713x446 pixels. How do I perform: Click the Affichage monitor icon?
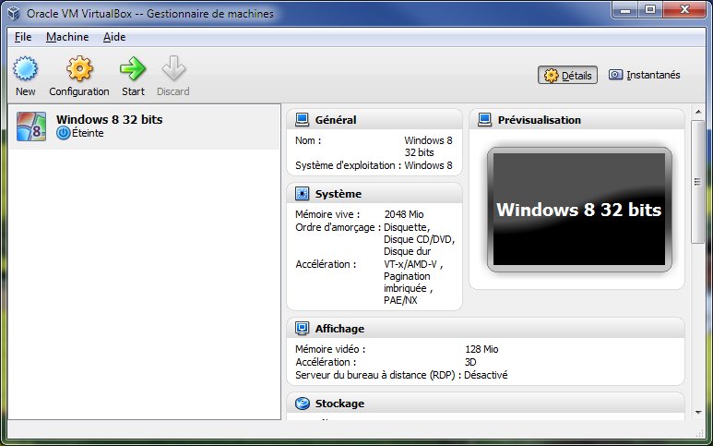(x=302, y=329)
